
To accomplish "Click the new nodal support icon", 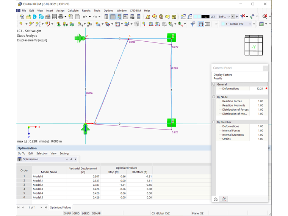I will (x=59, y=24).
